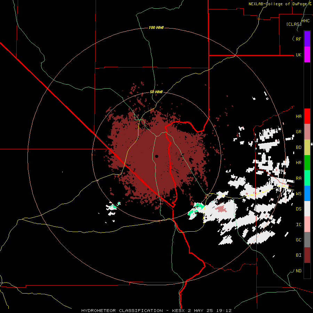Click the UK legend label
The width and height of the screenshot is (313, 313).
click(298, 55)
